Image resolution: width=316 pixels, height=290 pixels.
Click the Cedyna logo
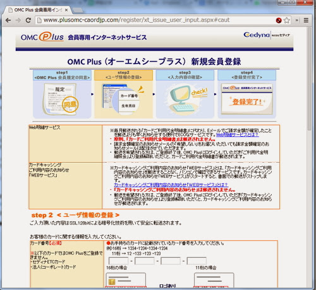(x=267, y=35)
